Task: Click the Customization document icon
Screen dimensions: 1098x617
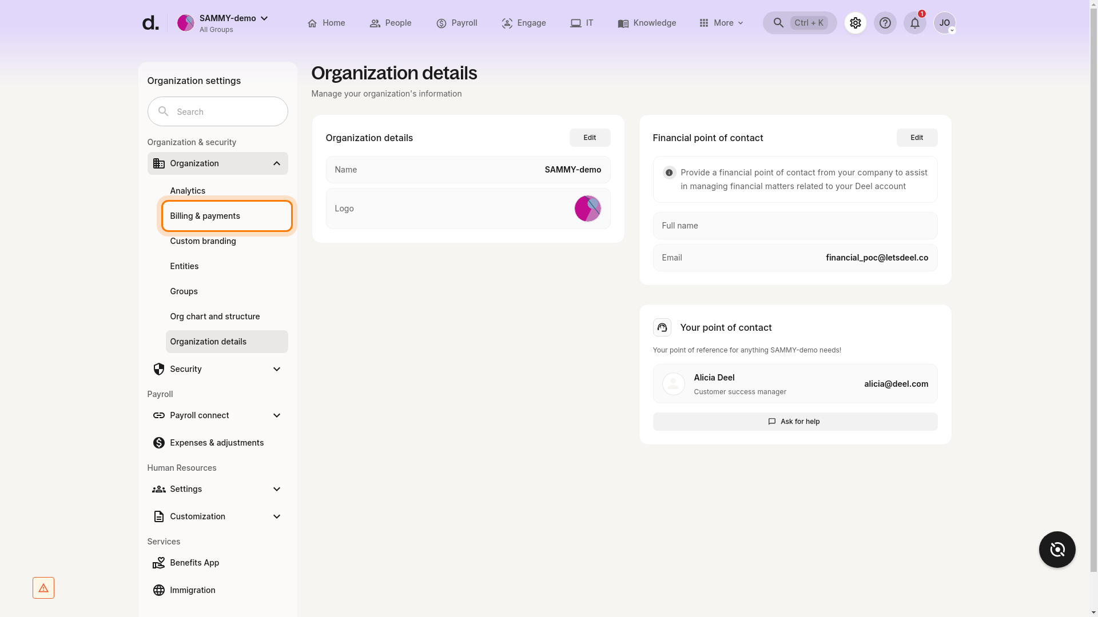Action: point(159,516)
